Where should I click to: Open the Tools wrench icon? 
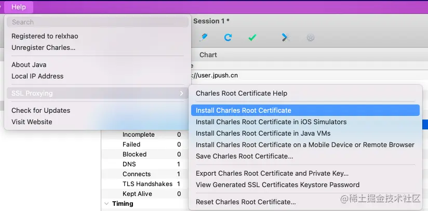tap(286, 37)
